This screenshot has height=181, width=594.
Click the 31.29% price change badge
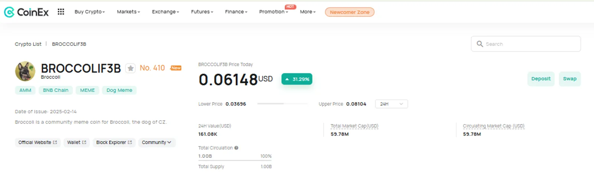pyautogui.click(x=297, y=79)
